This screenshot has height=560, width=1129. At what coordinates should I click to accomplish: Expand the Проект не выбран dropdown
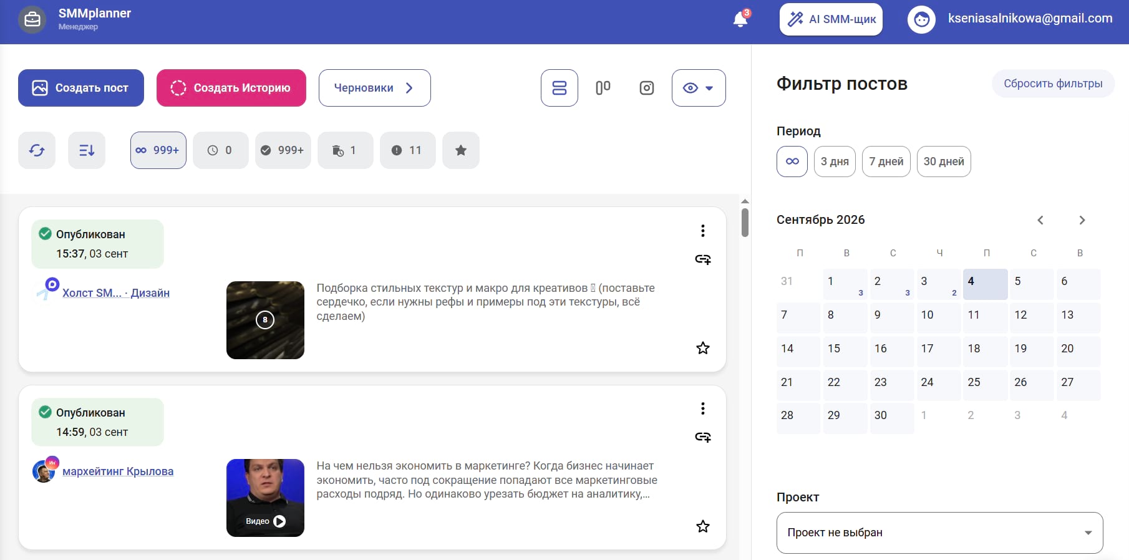pyautogui.click(x=940, y=533)
